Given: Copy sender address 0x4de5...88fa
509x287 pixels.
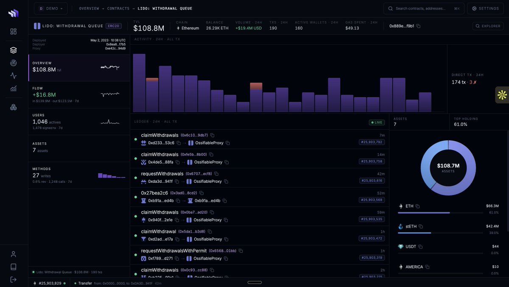Looking at the screenshot, I should 177,162.
